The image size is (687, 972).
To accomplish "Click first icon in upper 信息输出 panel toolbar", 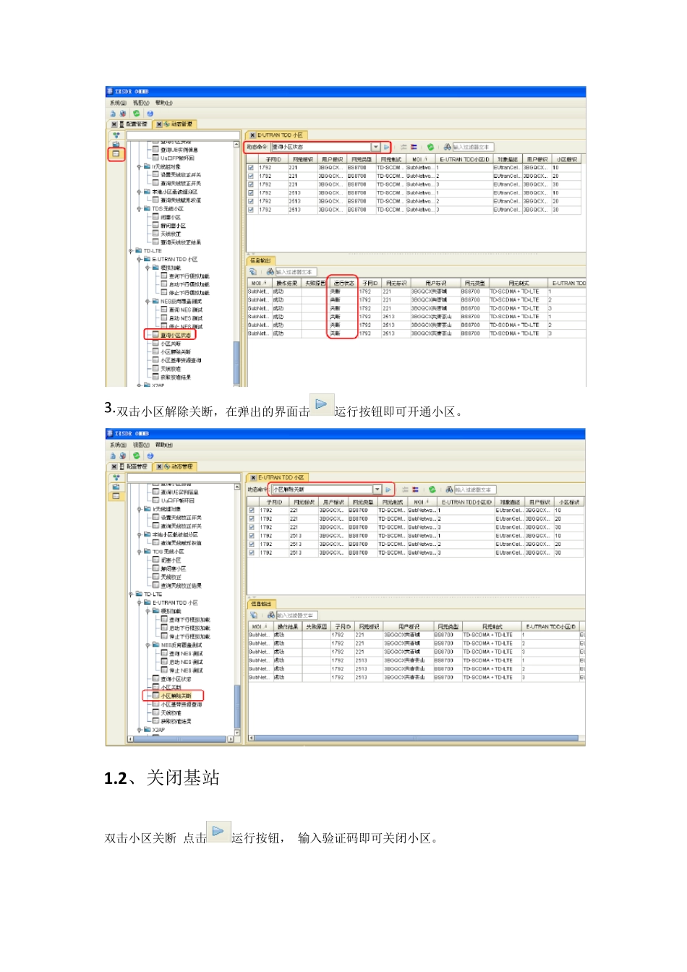I will click(253, 272).
